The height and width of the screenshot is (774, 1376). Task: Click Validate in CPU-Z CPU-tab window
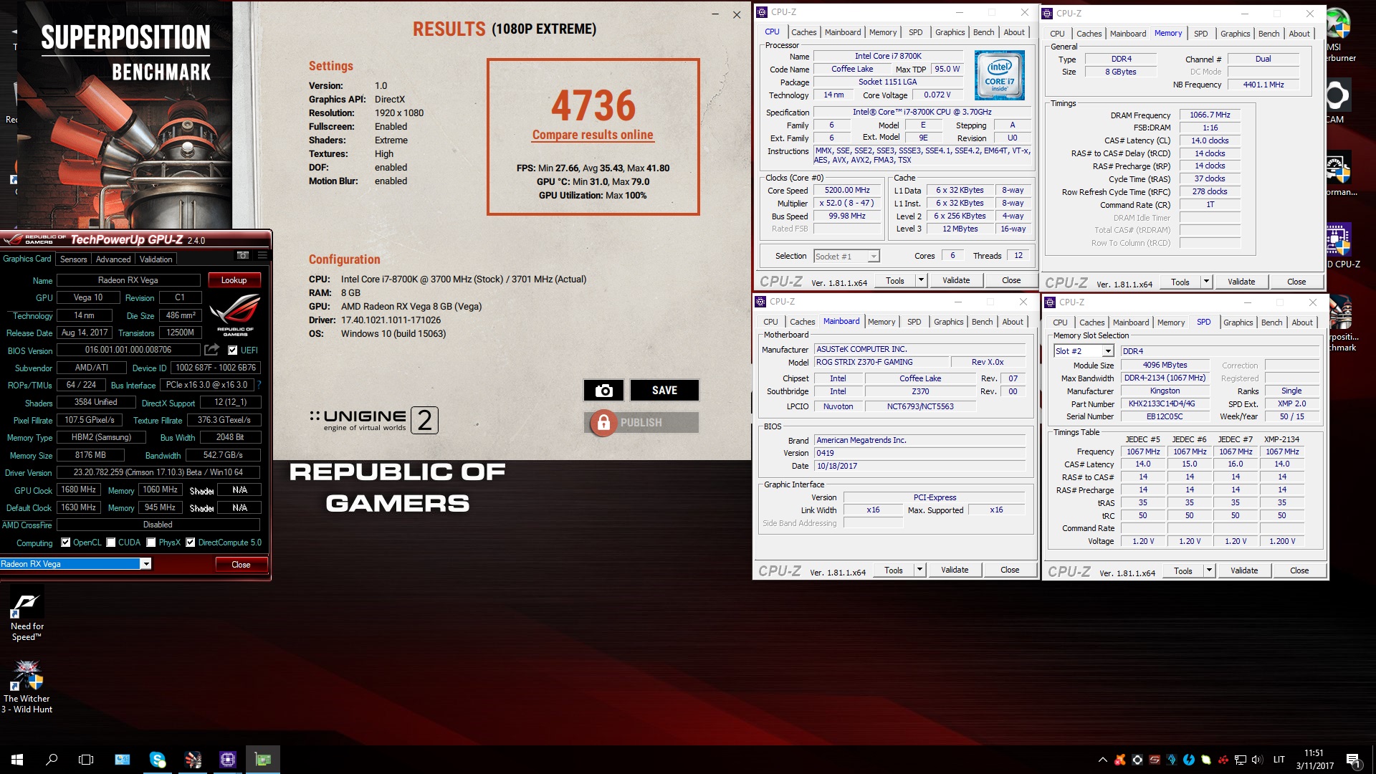click(x=956, y=280)
